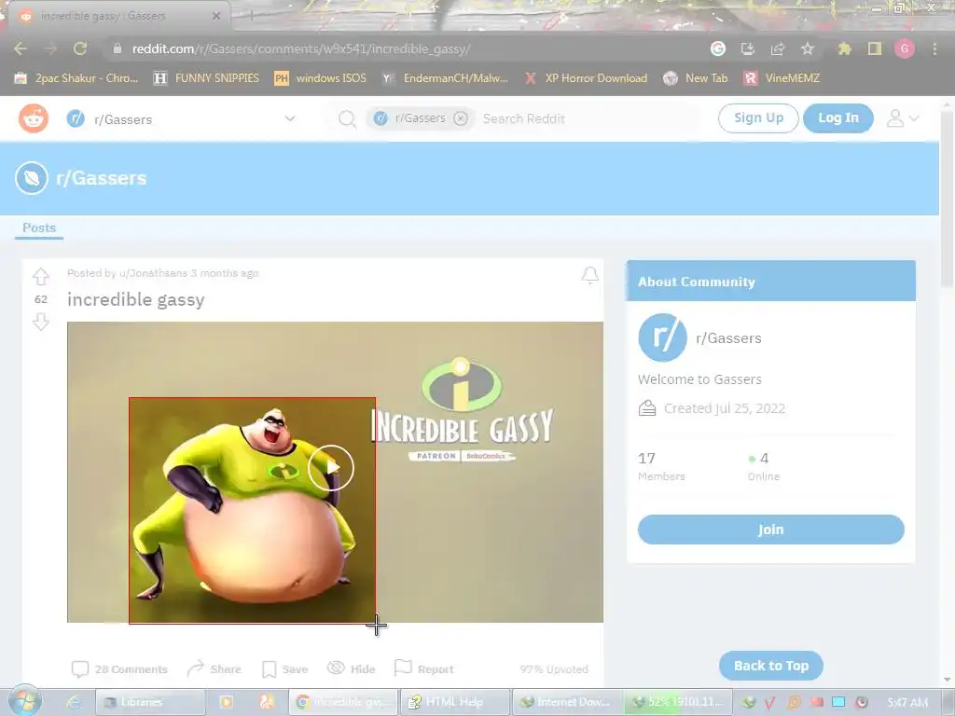Reload the page with the refresh icon

click(x=80, y=49)
